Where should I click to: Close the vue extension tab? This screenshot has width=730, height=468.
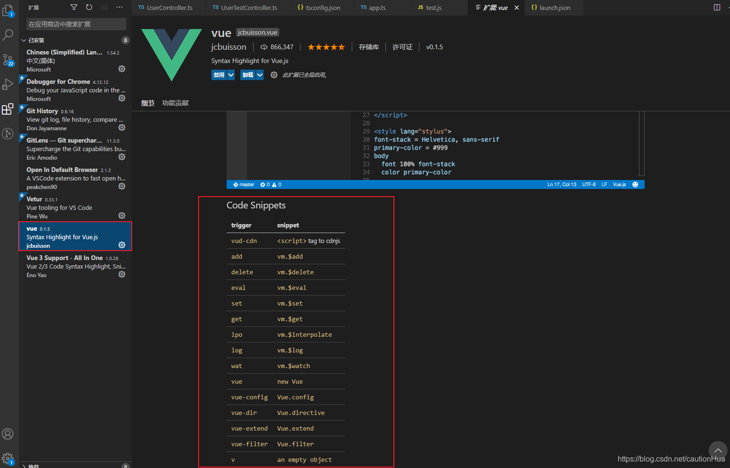[x=517, y=8]
